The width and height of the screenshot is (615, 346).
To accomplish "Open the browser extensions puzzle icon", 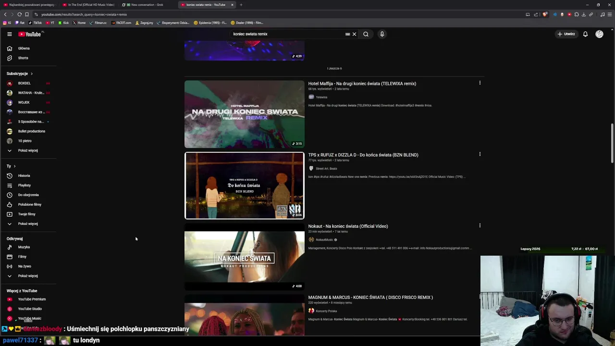I will tap(577, 14).
